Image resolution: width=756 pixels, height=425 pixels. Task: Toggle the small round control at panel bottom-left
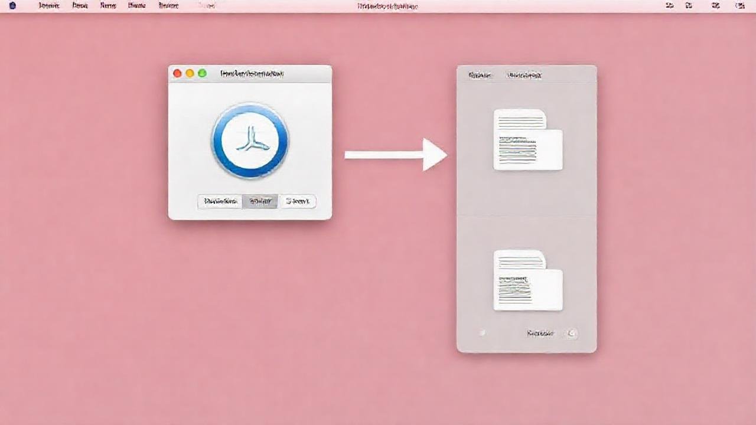(481, 333)
